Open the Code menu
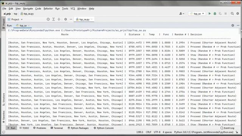Image resolution: width=242 pixels, height=136 pixels. [x=38, y=9]
